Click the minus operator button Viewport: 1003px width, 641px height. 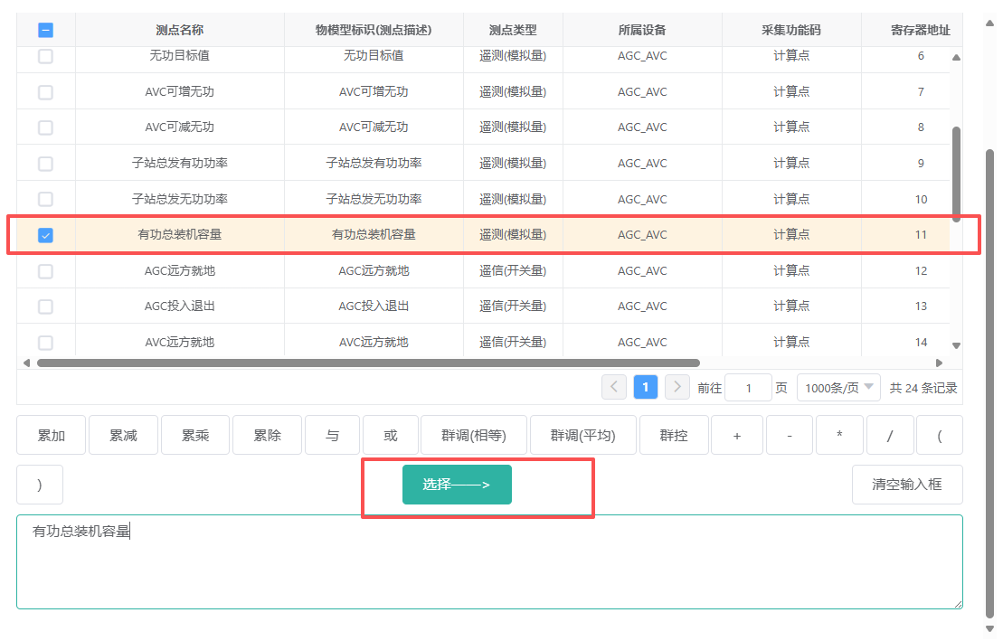pyautogui.click(x=789, y=435)
